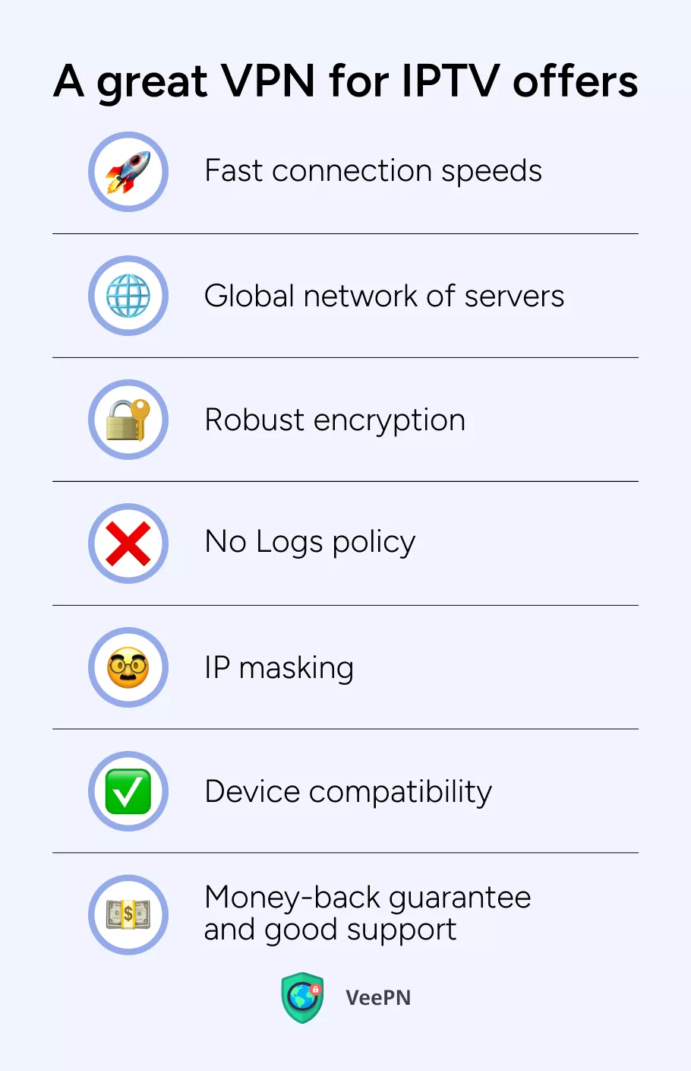Click the rocket icon

pos(128,172)
